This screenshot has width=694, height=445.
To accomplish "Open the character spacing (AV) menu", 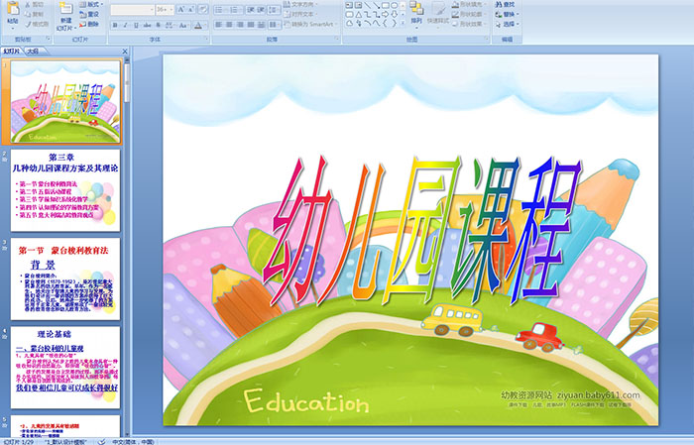I will (170, 25).
